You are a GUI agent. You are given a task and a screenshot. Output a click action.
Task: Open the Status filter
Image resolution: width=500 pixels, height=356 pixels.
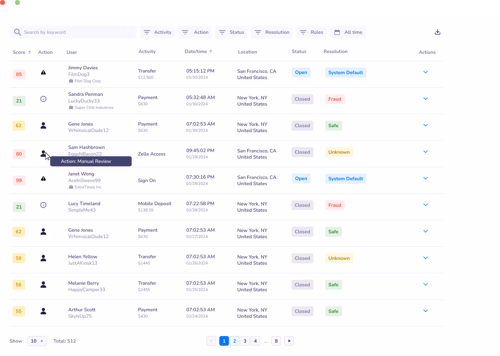tap(231, 32)
